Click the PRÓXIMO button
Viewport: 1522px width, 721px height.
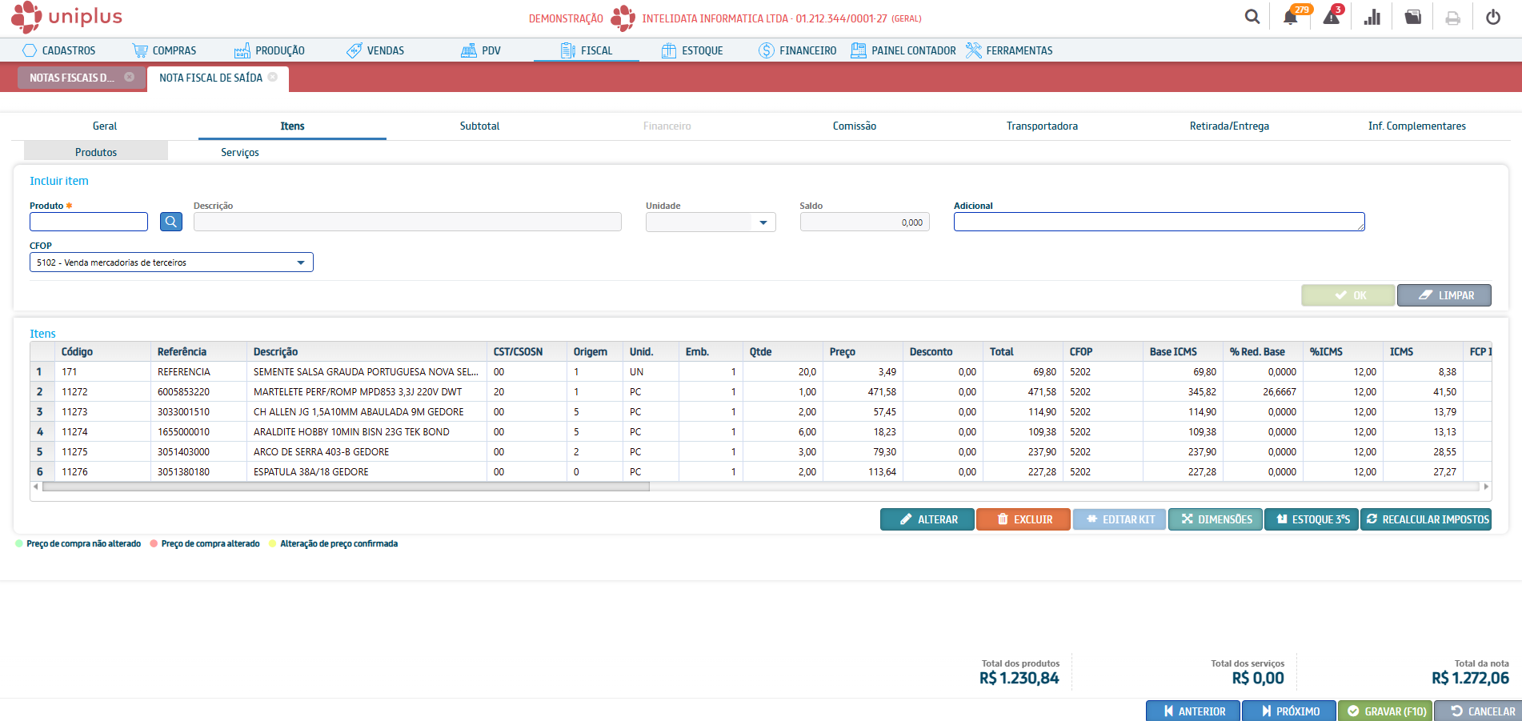1289,711
